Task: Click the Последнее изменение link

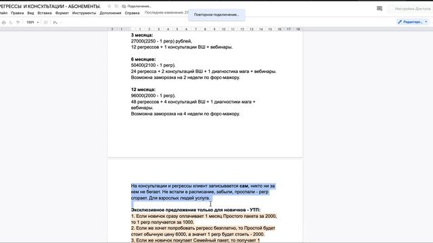Action: [166, 13]
